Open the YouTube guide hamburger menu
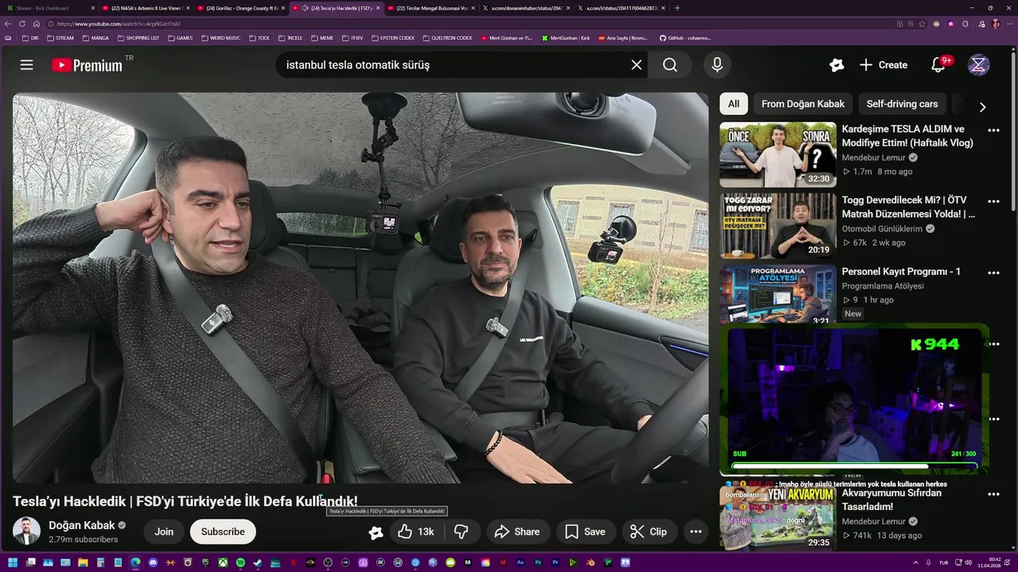Screen dimensions: 1018x572 point(27,65)
